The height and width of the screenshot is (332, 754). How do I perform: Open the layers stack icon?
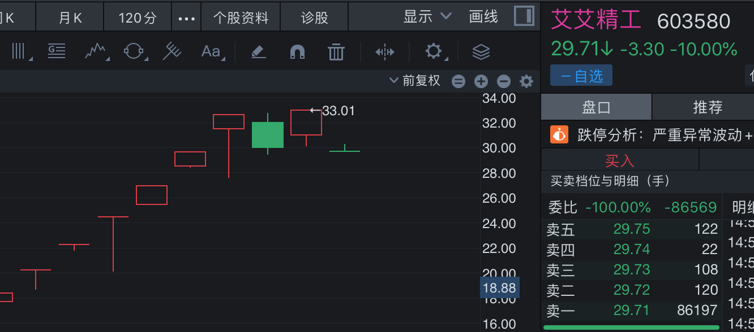click(x=481, y=52)
